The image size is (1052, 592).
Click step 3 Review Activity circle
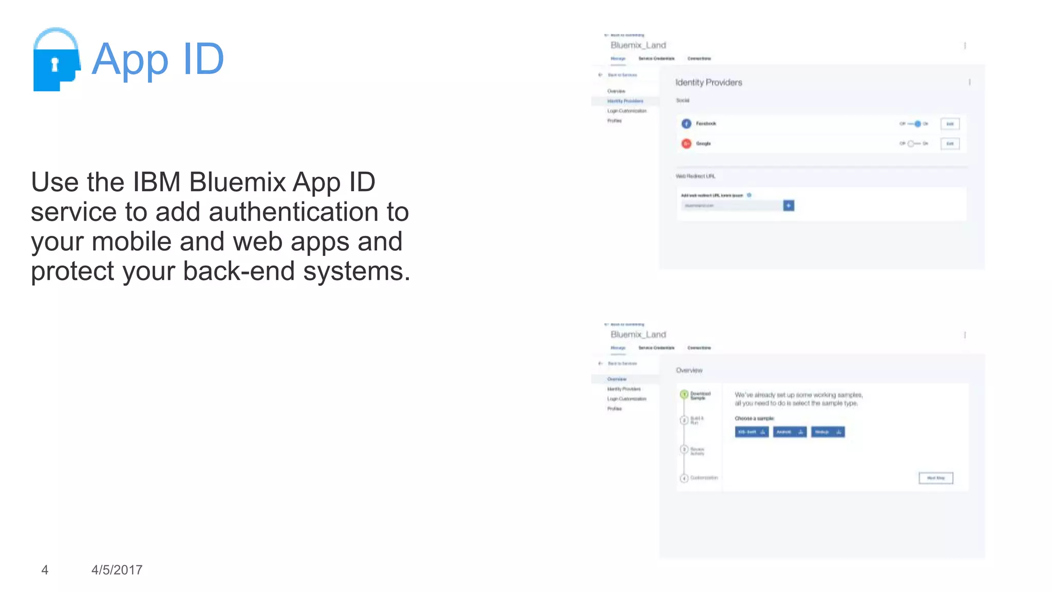pyautogui.click(x=684, y=450)
